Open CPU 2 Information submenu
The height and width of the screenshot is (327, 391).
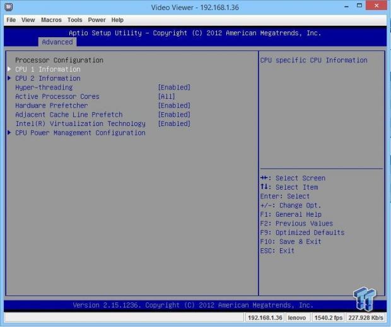tap(48, 78)
